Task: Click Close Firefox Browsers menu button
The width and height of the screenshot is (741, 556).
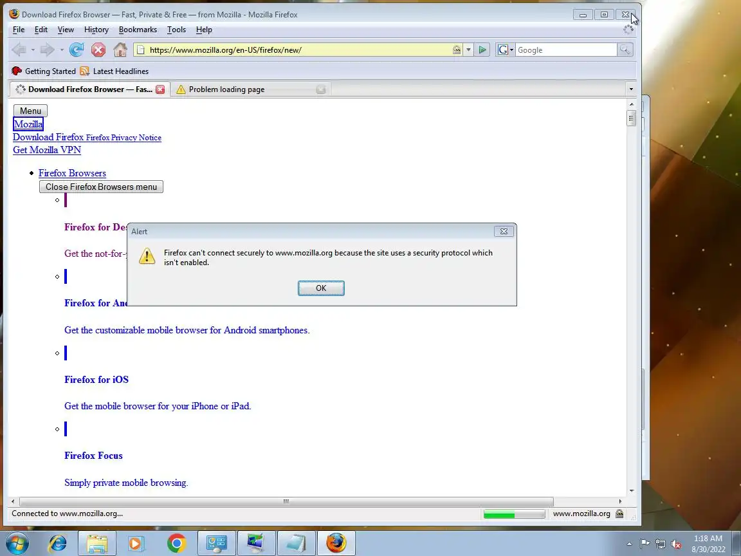Action: point(101,187)
